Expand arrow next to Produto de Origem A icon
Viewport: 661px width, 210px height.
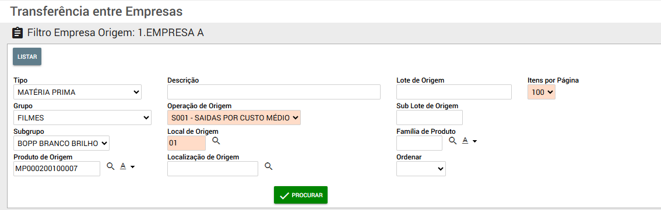click(x=133, y=167)
